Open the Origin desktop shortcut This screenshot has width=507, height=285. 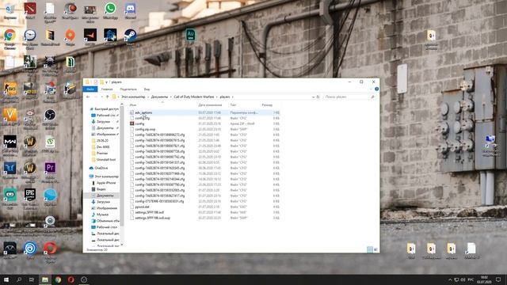click(71, 36)
